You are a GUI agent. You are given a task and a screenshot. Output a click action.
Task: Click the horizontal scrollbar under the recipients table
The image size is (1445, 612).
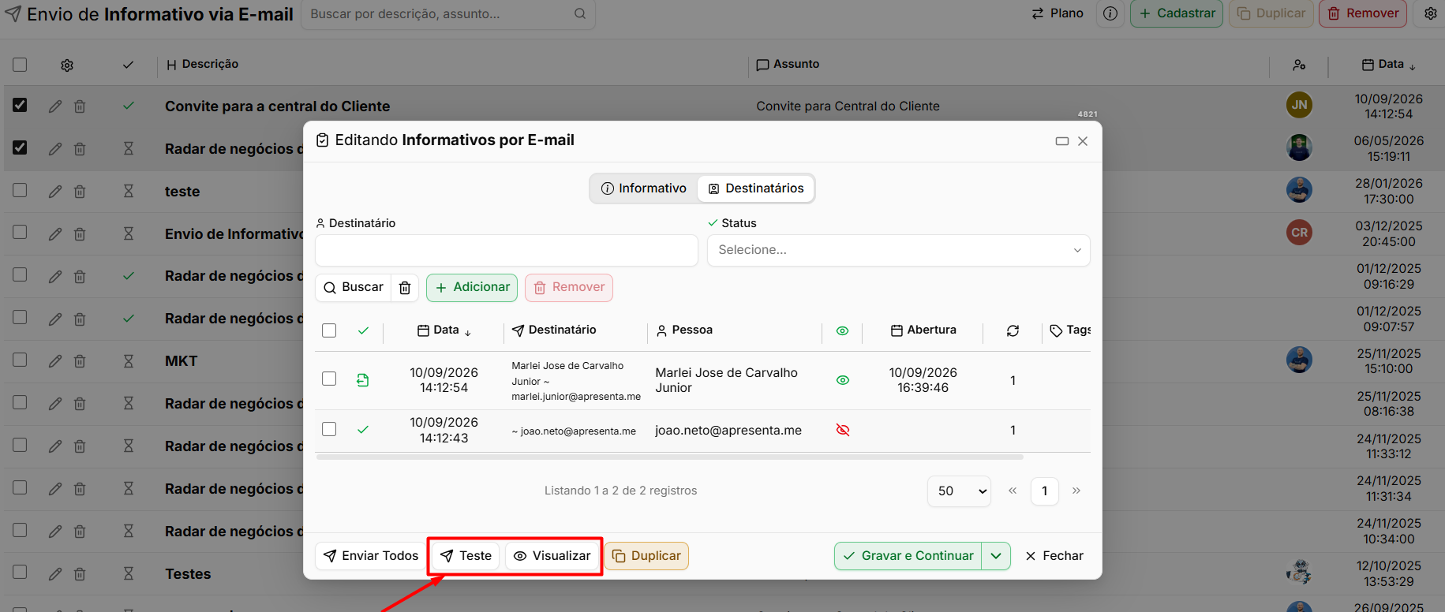tap(669, 457)
